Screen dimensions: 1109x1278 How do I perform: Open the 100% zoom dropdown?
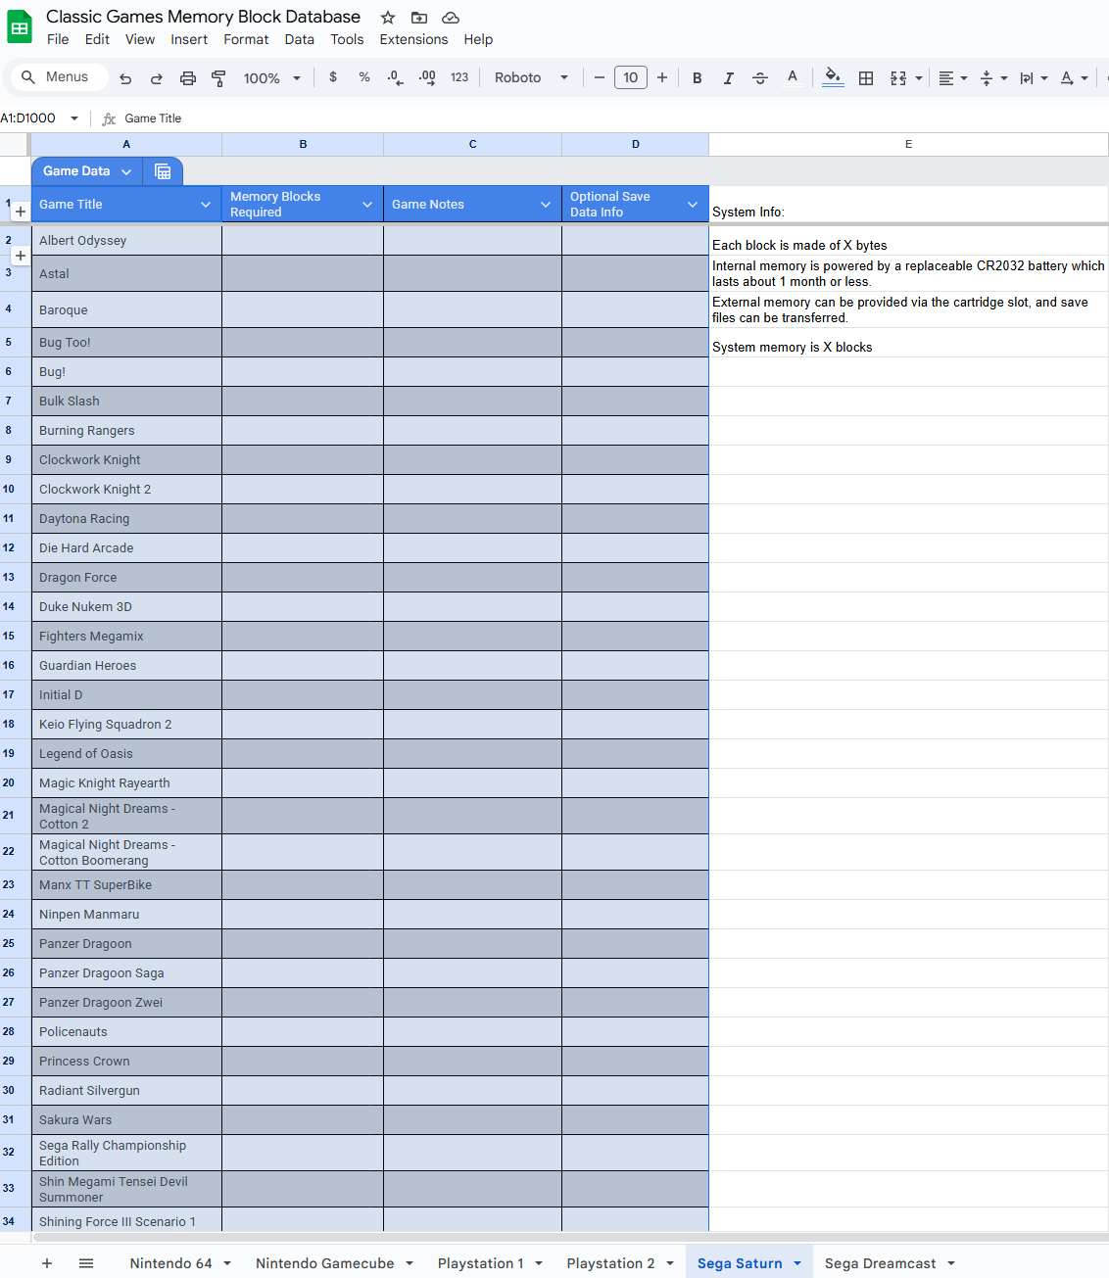pos(271,78)
